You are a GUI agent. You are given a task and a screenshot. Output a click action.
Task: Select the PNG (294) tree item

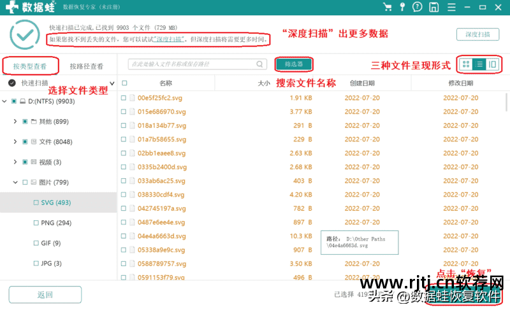(x=56, y=223)
